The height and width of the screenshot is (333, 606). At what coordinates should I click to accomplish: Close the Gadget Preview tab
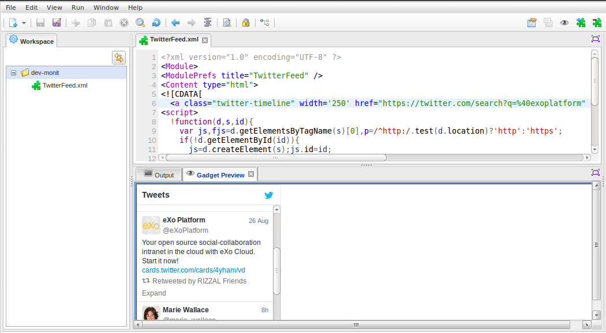pos(251,174)
